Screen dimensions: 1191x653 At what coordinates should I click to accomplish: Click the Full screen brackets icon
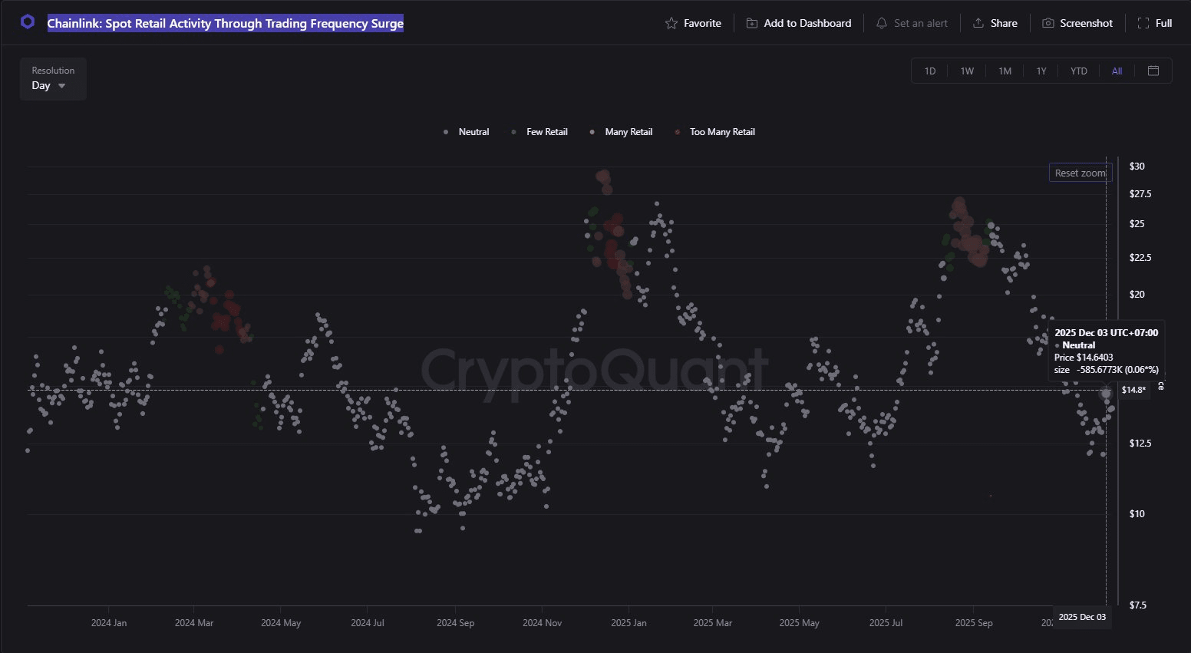pos(1143,23)
